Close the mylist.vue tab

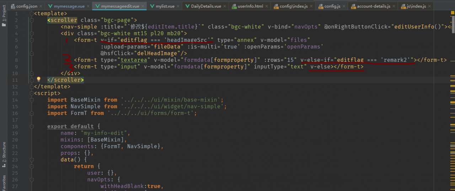tap(178, 6)
